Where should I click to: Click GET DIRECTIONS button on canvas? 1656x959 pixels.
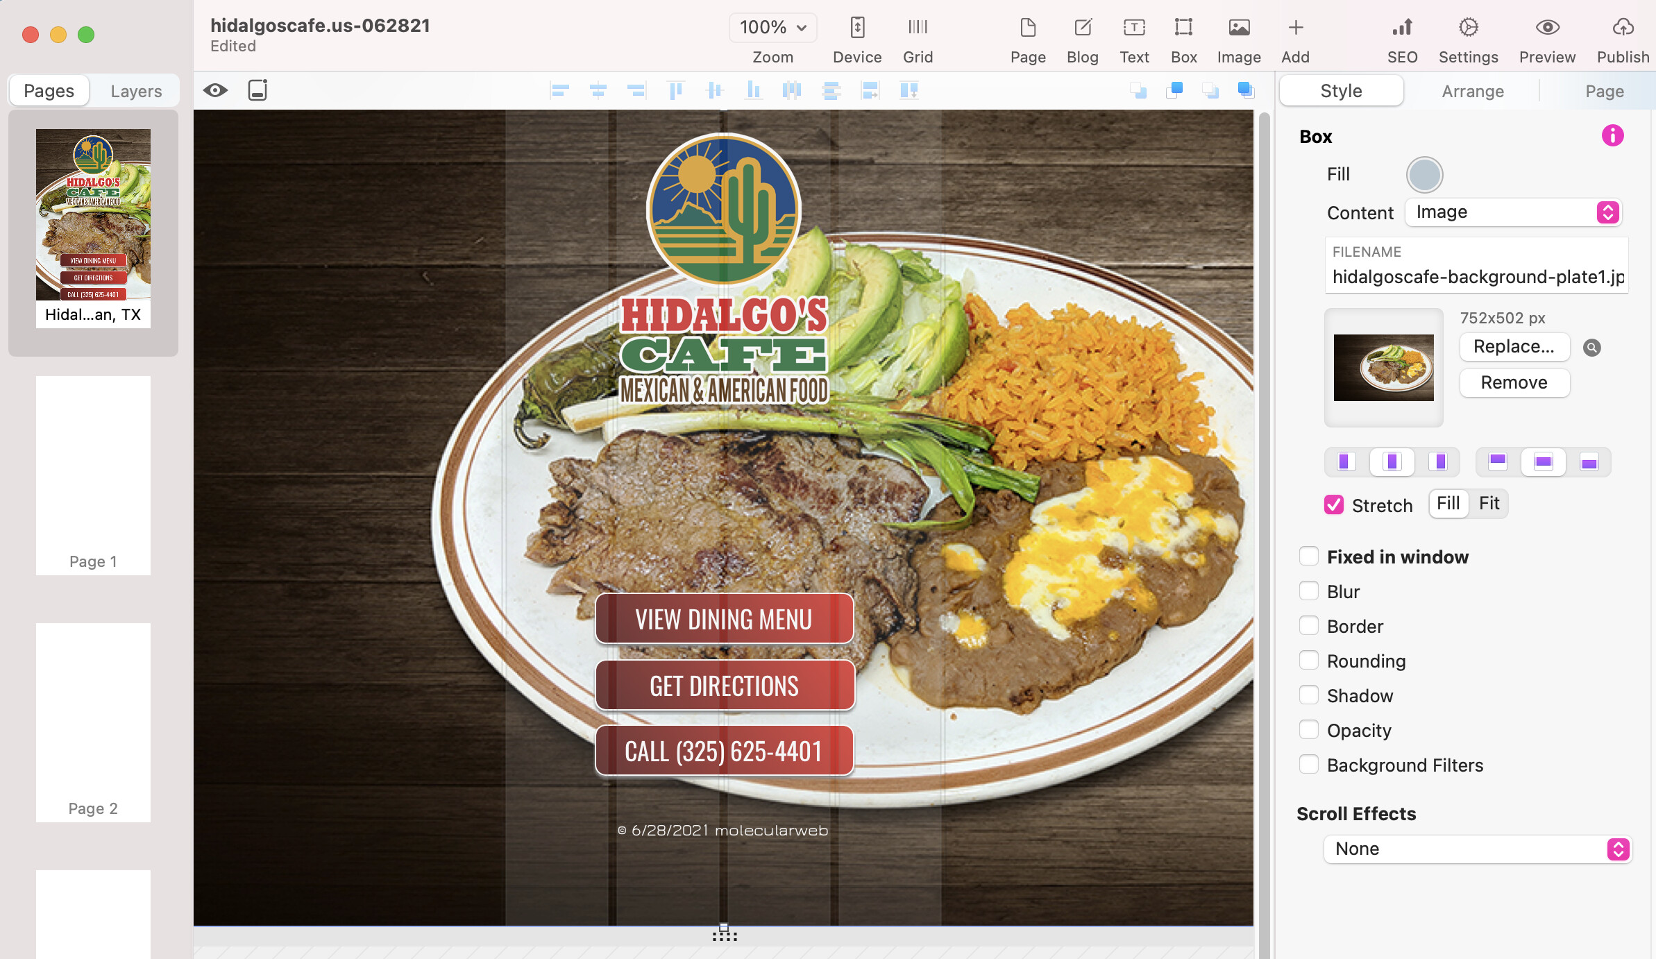tap(724, 685)
